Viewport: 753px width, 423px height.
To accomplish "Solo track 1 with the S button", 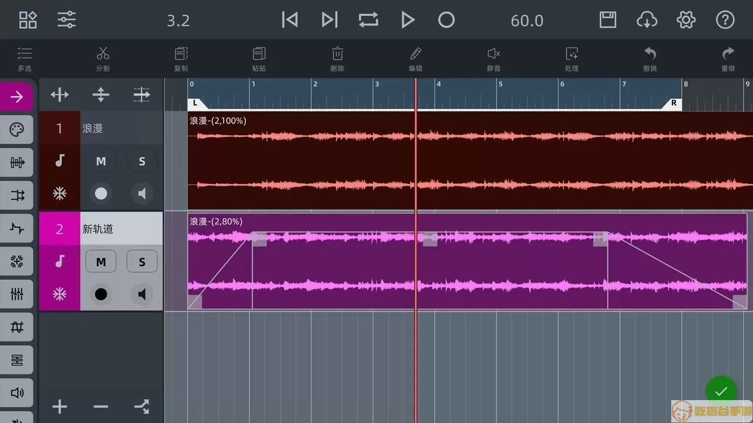I will [142, 162].
